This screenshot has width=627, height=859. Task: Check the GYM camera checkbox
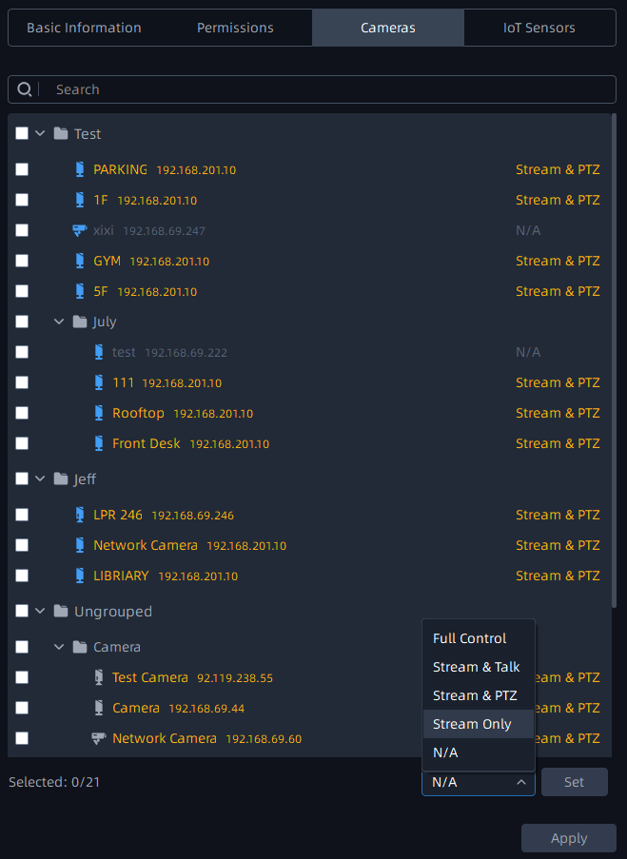(x=22, y=261)
